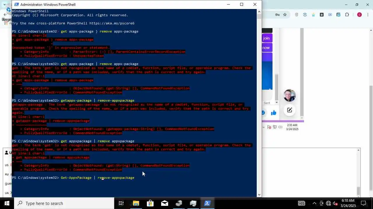Click the muted volume speaker tray icon

click(335, 203)
